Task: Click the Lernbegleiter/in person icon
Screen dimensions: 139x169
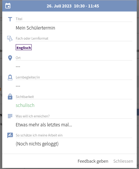Action: [10, 77]
